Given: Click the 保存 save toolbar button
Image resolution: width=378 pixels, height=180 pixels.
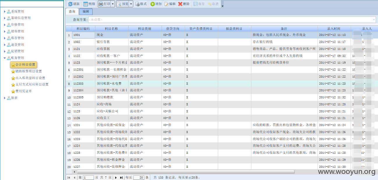Looking at the screenshot, I should (x=199, y=4).
